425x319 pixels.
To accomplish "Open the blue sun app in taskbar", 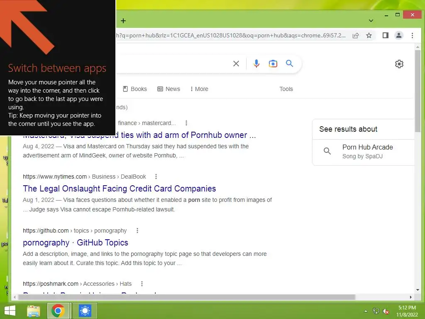I will click(85, 311).
